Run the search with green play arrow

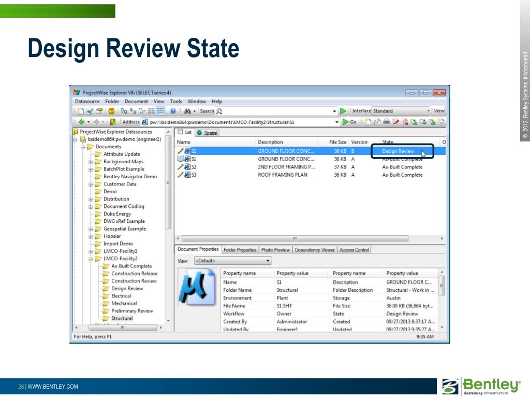[x=343, y=111]
